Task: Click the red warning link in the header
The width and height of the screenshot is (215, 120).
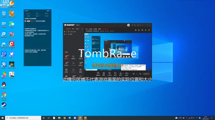Action: click(x=105, y=29)
